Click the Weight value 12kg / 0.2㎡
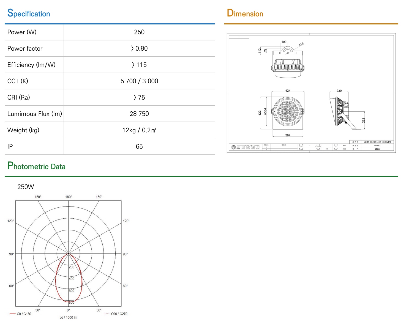Image resolution: width=409 pixels, height=327 pixels. pyautogui.click(x=139, y=130)
